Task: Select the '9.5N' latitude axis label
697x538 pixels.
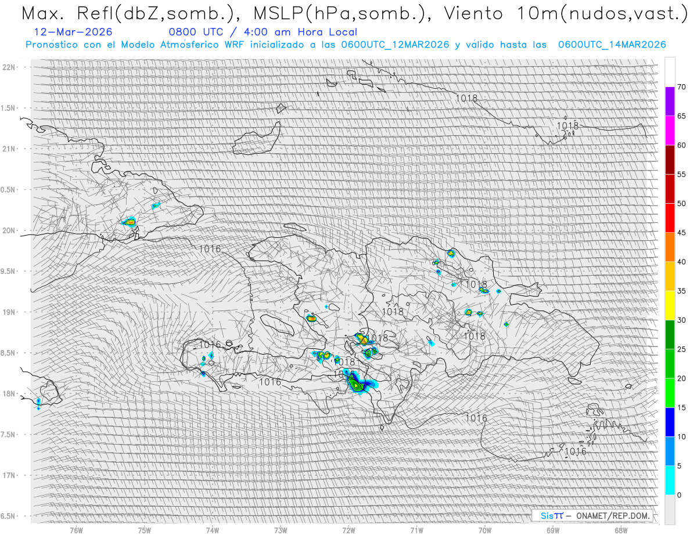Action: [x=9, y=271]
